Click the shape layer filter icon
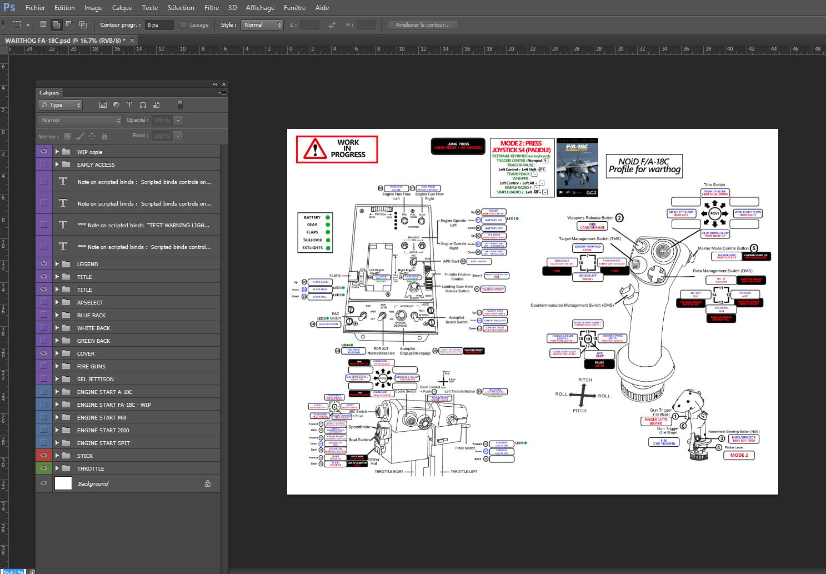826x574 pixels. click(x=143, y=105)
